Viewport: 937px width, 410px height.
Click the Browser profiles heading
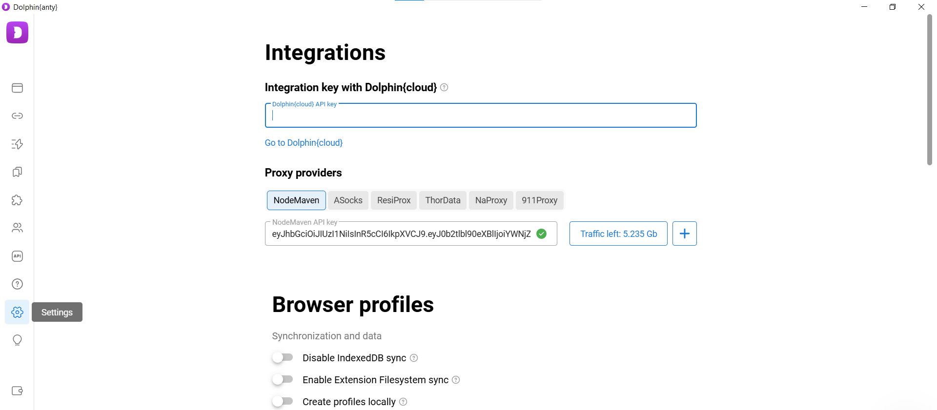point(353,304)
